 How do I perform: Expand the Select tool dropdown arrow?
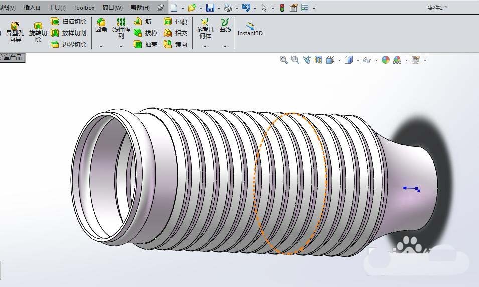pyautogui.click(x=273, y=8)
